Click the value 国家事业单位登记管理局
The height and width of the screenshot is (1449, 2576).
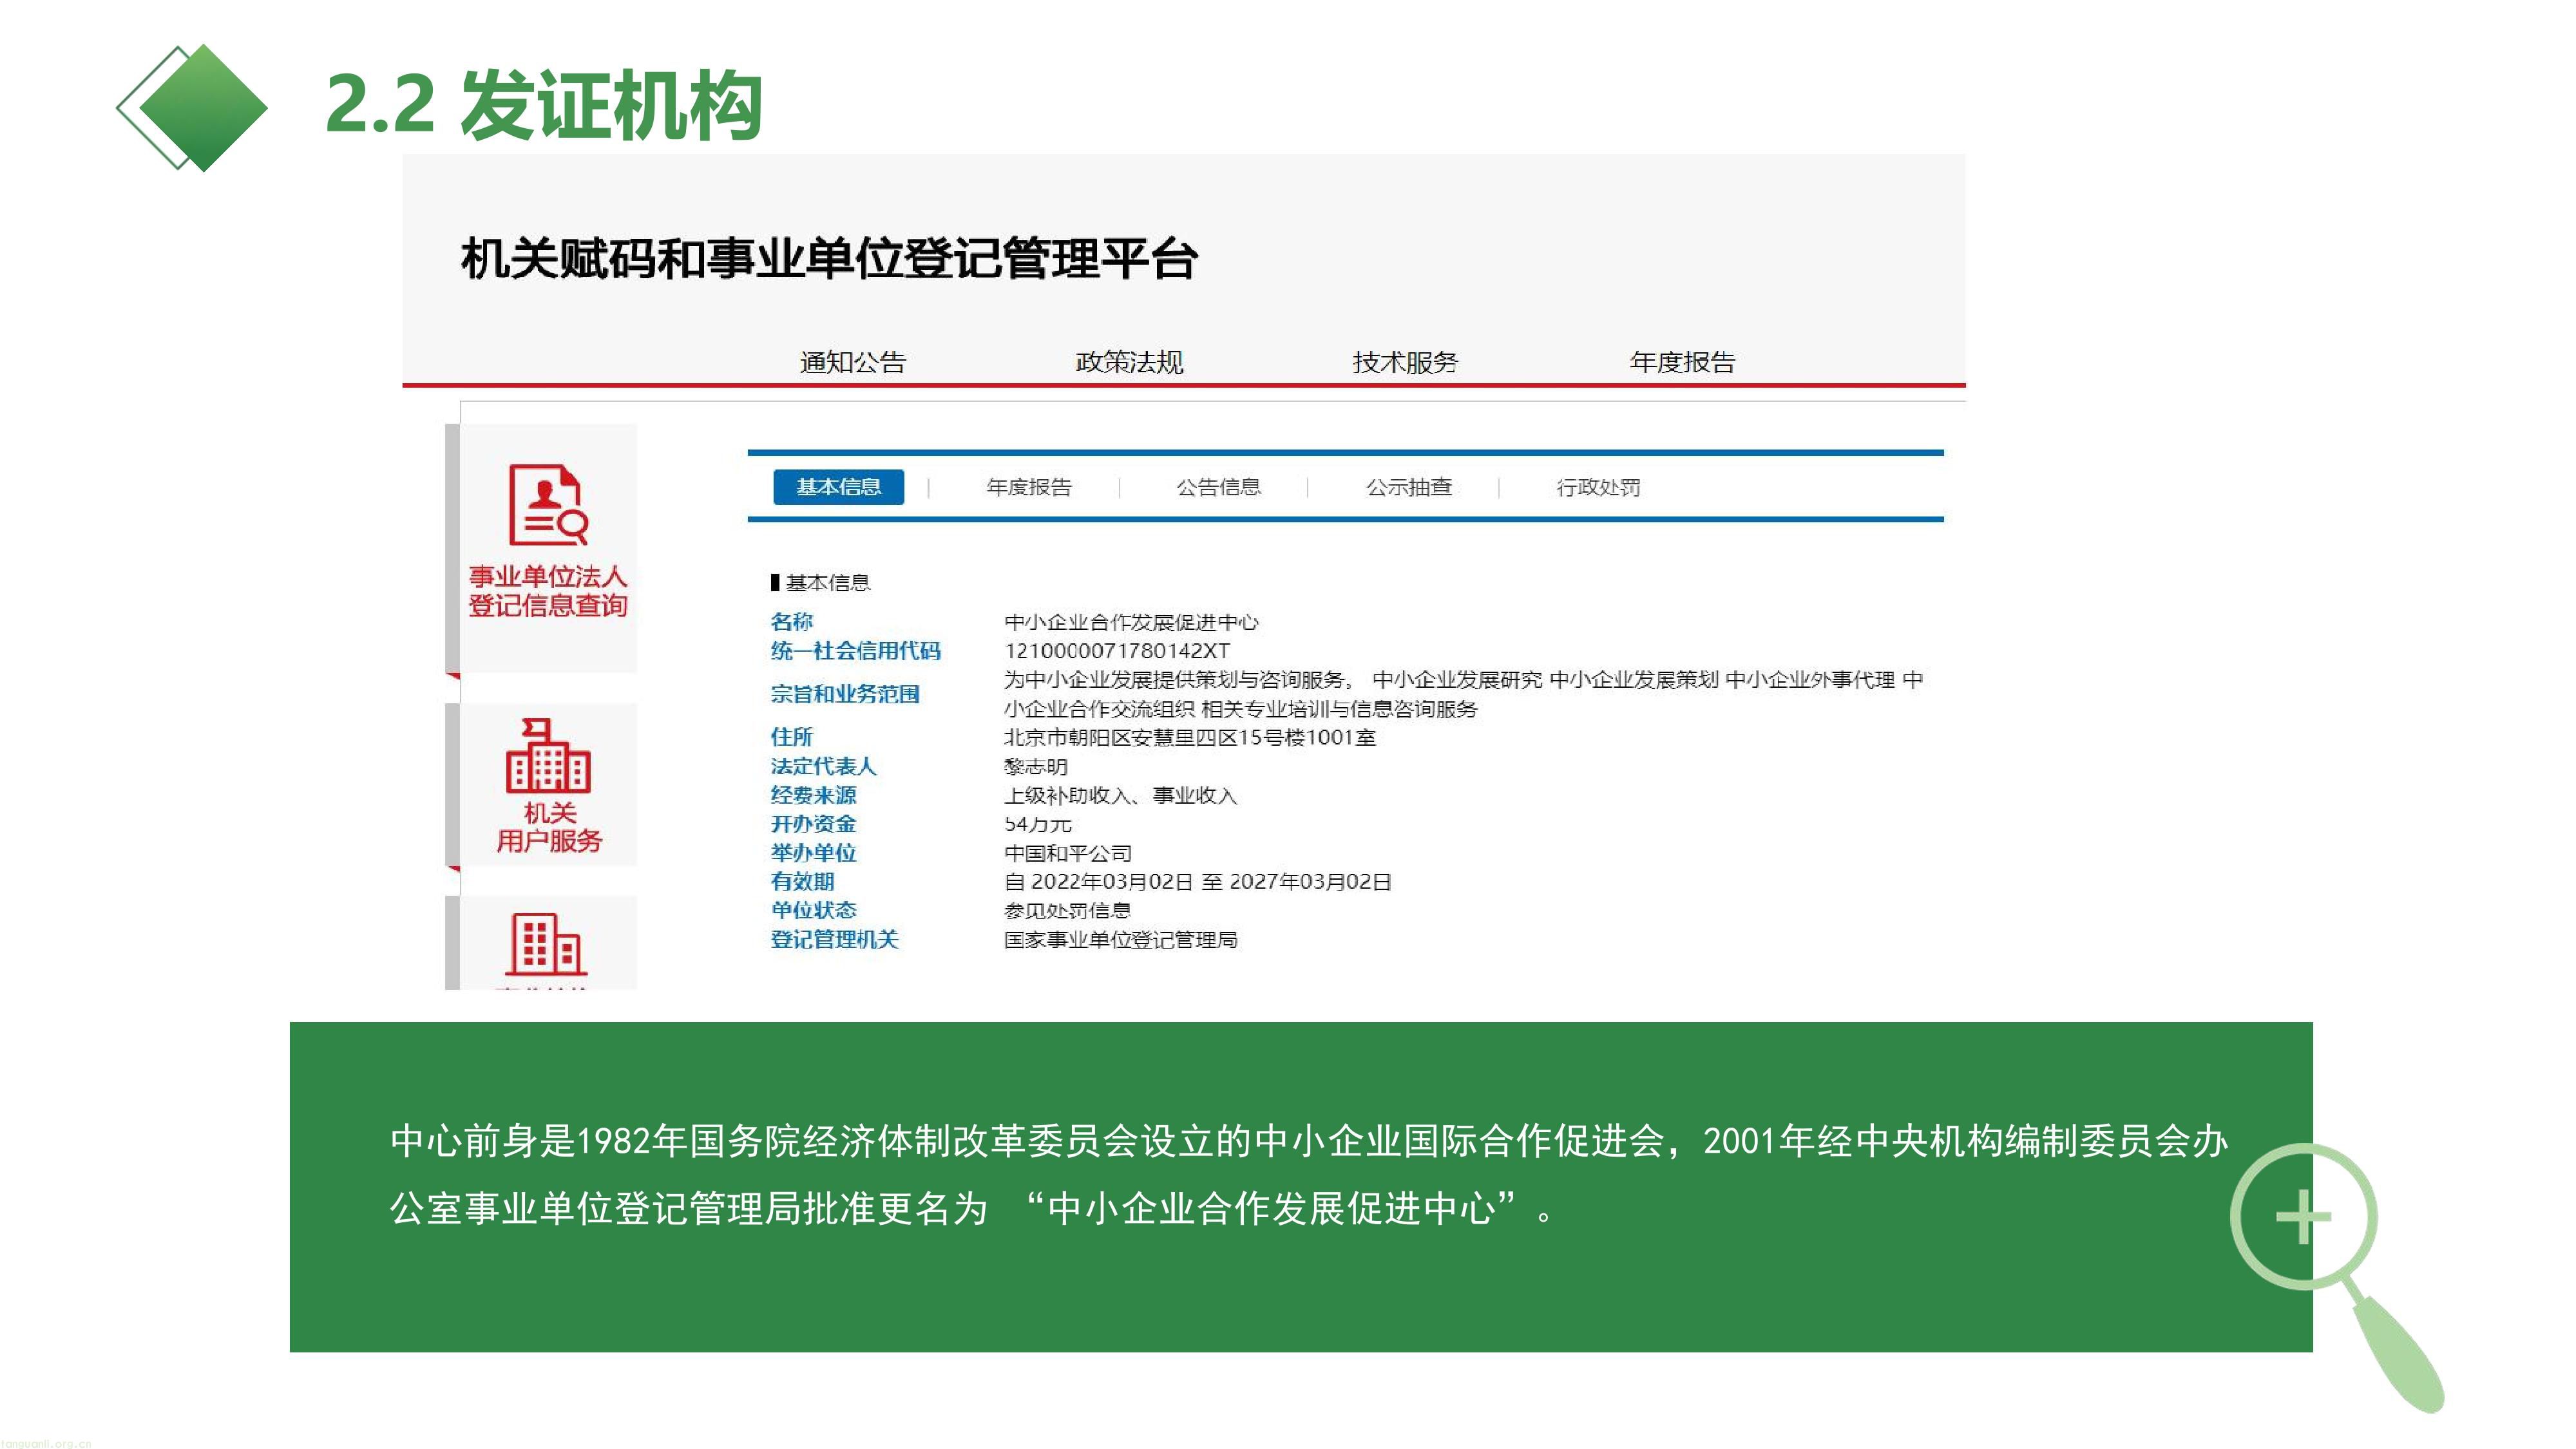pyautogui.click(x=1120, y=939)
